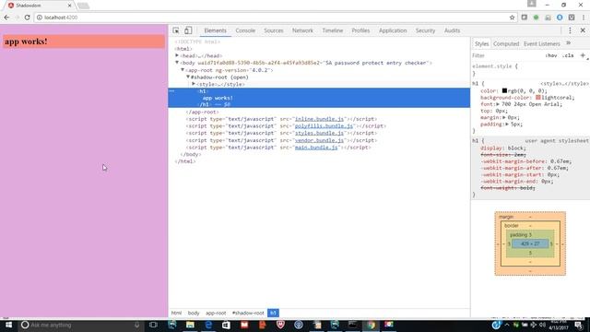Screen dimensions: 590x332
Task: Collapse the body element node
Action: (177, 63)
